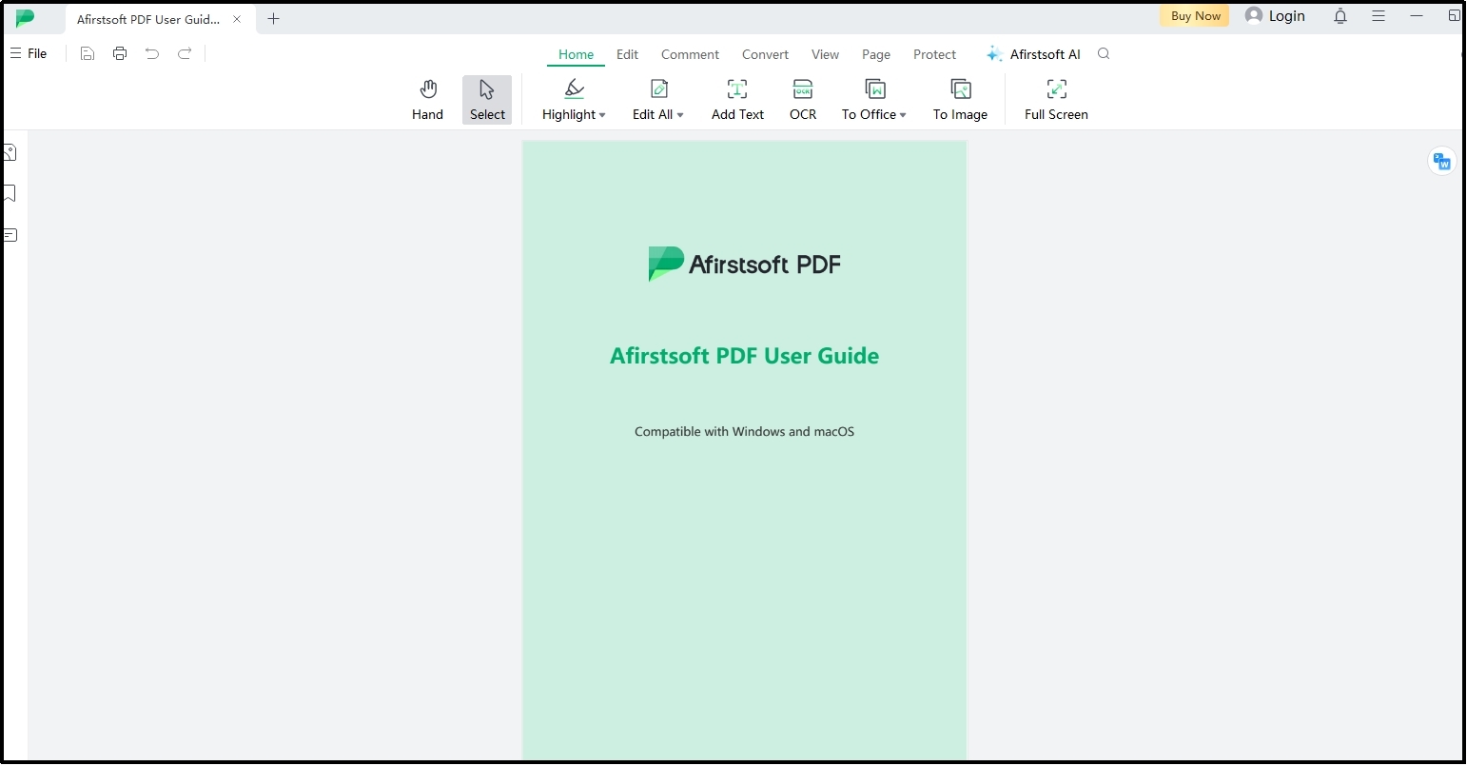Open the File menu
The image size is (1467, 766).
(x=29, y=54)
